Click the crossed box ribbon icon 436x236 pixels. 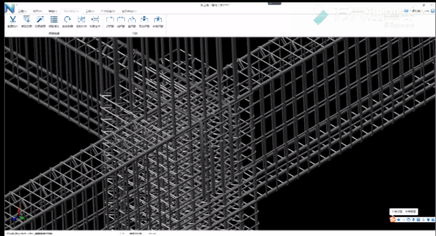coord(81,20)
